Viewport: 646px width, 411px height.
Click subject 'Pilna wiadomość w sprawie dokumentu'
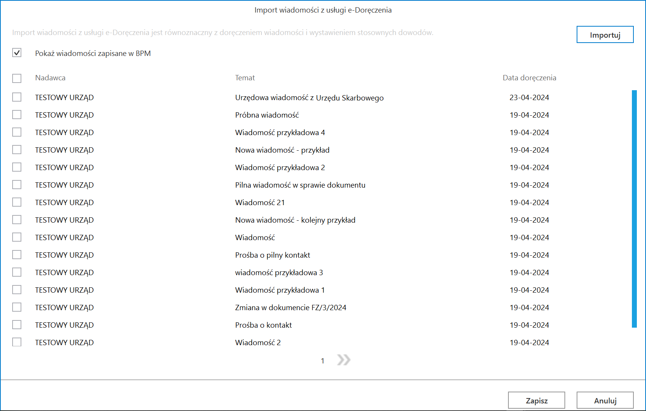(300, 185)
